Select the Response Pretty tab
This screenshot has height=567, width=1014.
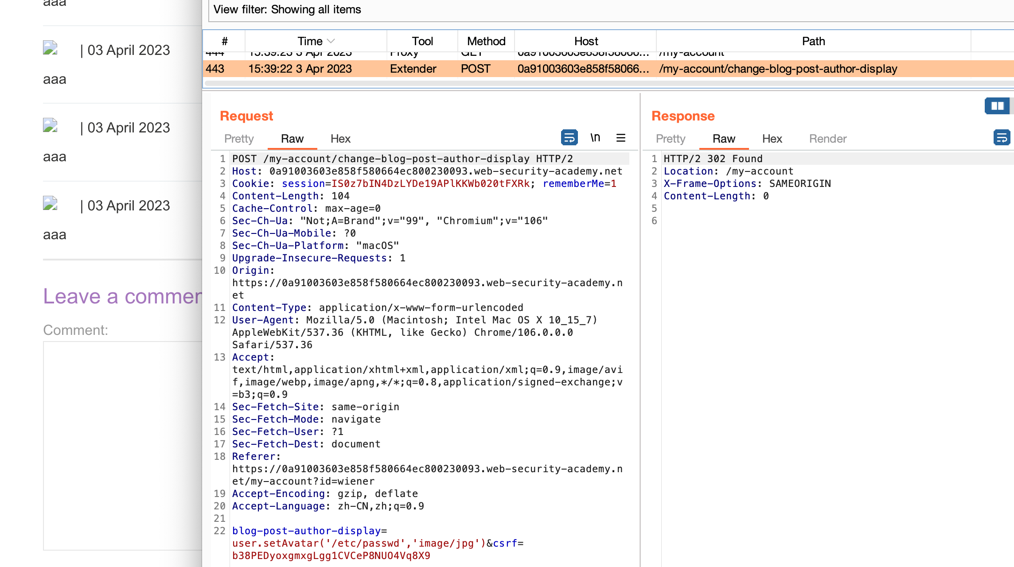(x=671, y=139)
